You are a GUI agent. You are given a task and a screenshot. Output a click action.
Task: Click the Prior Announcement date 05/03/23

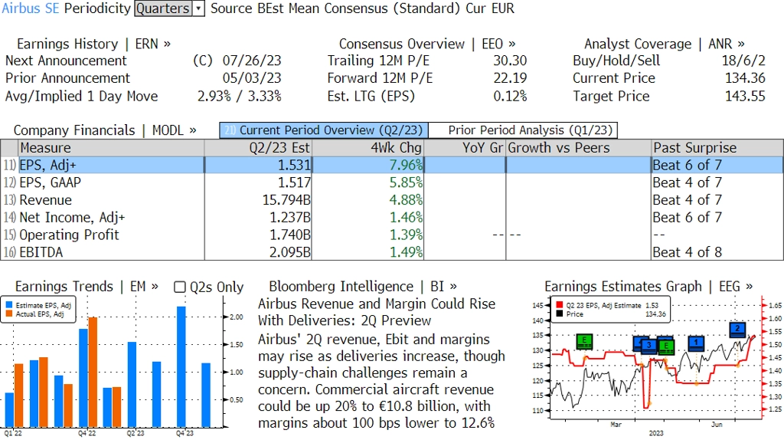252,79
